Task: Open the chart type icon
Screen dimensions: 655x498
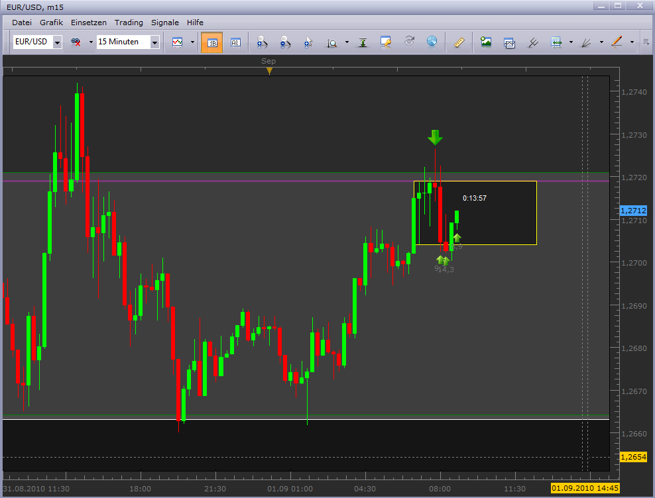Action: pyautogui.click(x=178, y=42)
